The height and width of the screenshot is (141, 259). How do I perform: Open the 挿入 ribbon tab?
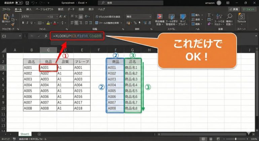tap(29, 9)
